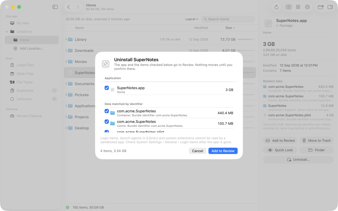Toggle the sidebar panel icon
The width and height of the screenshot is (338, 211).
point(55,7)
